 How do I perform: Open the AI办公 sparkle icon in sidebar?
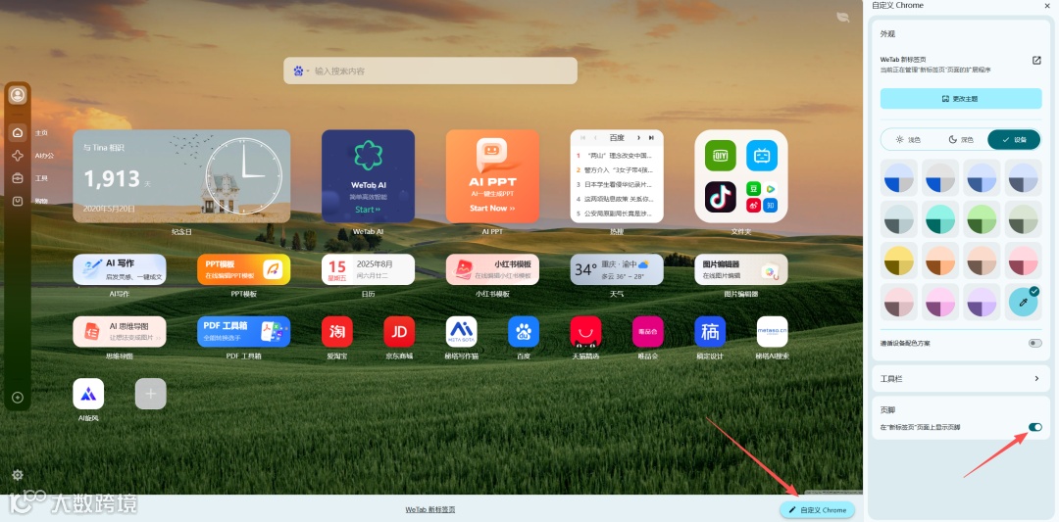pos(19,156)
